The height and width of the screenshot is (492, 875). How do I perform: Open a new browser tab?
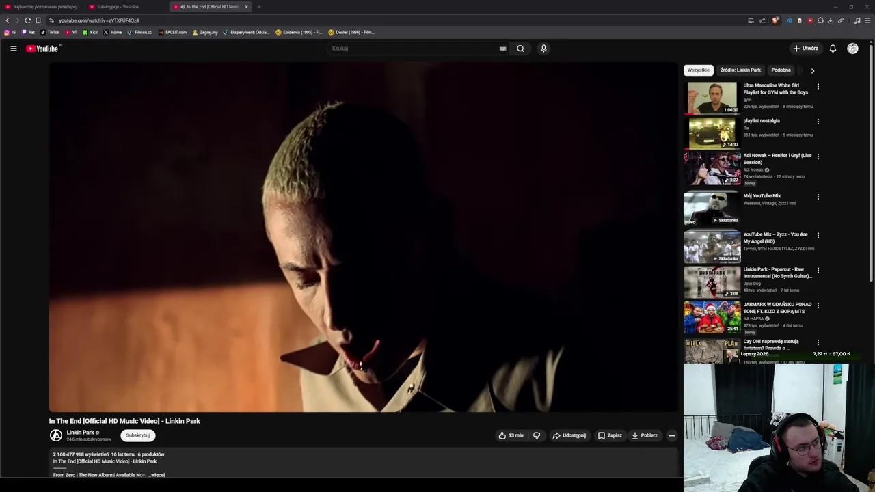[x=259, y=7]
